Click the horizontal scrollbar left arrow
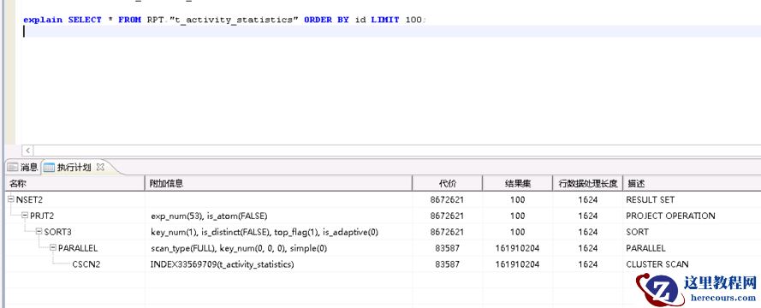This screenshot has width=761, height=308. pos(27,151)
